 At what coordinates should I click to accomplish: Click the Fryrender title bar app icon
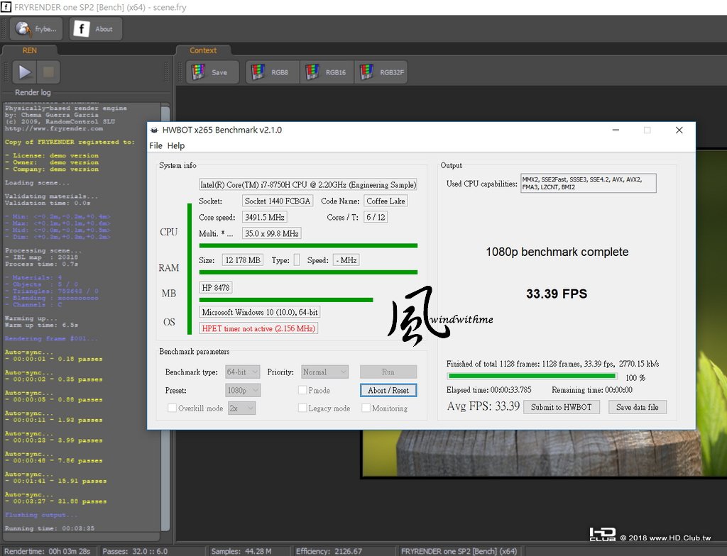pos(6,7)
